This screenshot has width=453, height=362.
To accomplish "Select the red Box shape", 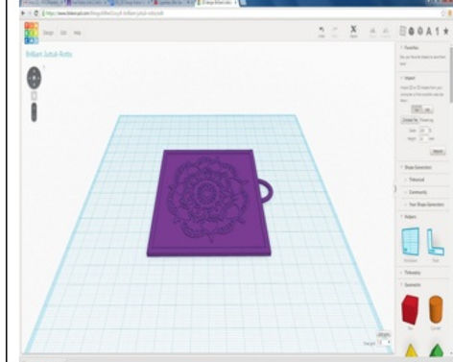I will pyautogui.click(x=410, y=309).
